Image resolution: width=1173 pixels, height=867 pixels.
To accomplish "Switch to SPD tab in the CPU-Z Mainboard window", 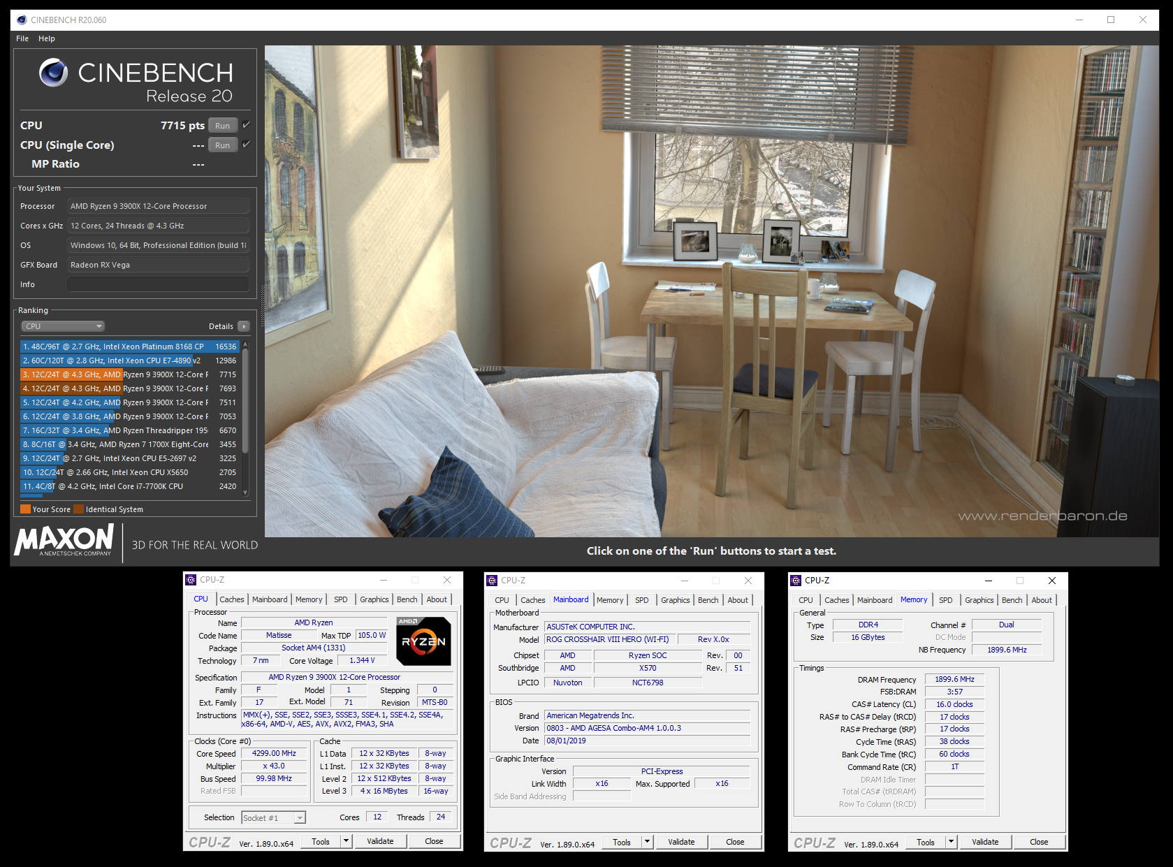I will click(642, 600).
